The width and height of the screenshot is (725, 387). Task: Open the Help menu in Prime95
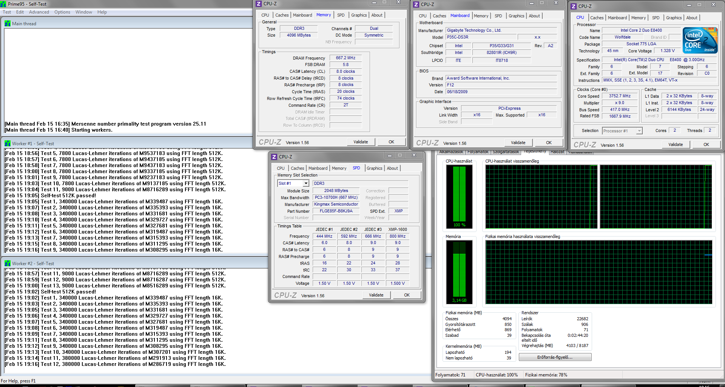102,12
